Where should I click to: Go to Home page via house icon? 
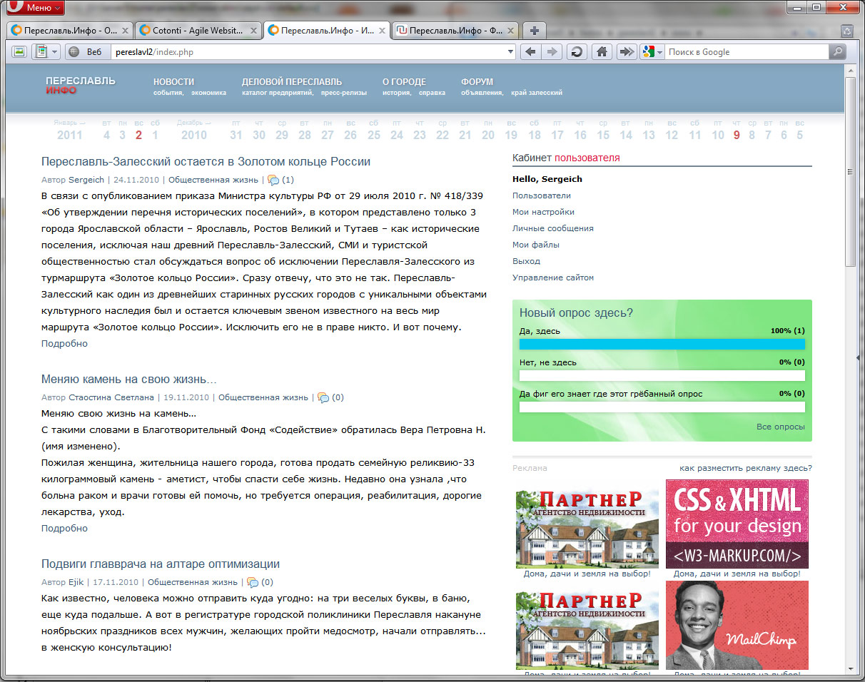coord(602,52)
